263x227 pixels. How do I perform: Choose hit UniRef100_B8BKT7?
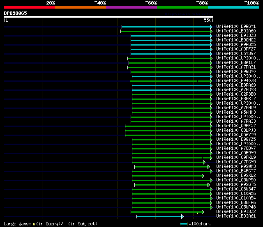236,99
